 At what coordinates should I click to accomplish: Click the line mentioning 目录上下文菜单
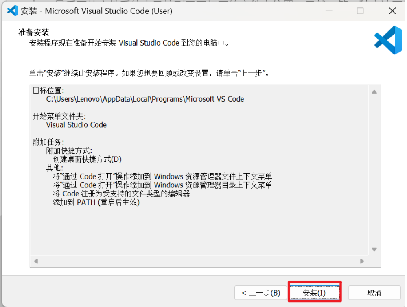pos(162,185)
